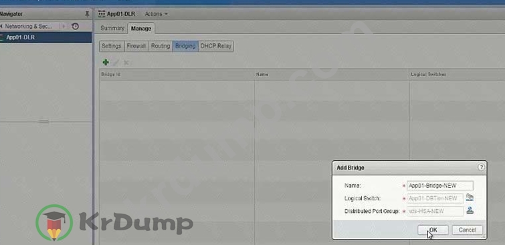The image size is (505, 245).
Task: Click the App01-DLR router icon in header
Action: (x=102, y=14)
